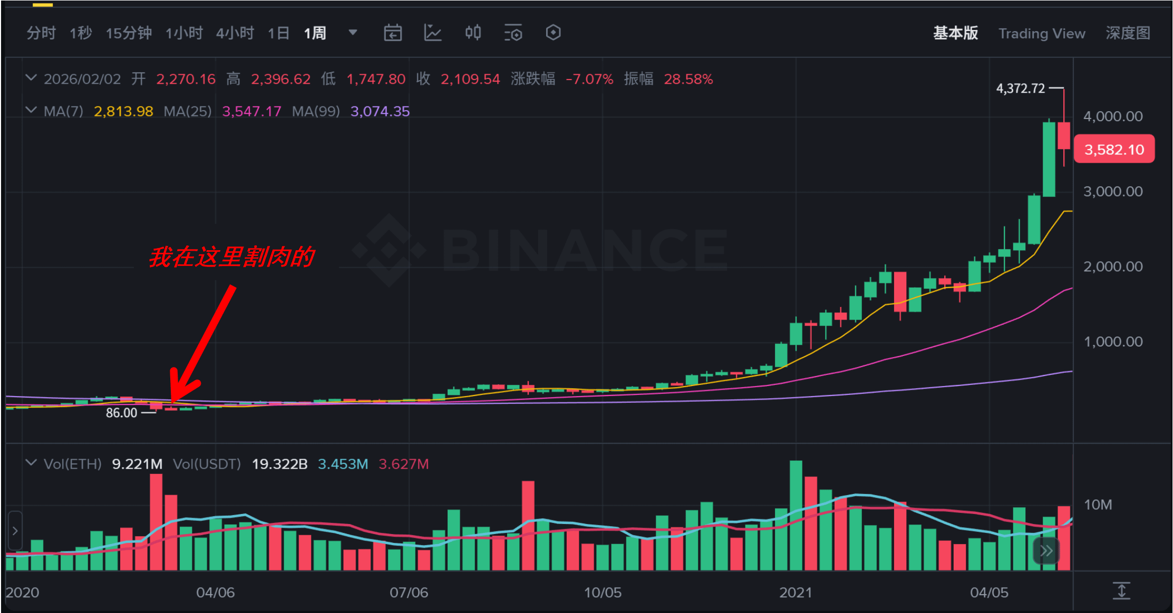Switch to 深度图 depth chart tab
Image resolution: width=1173 pixels, height=613 pixels.
[x=1128, y=34]
